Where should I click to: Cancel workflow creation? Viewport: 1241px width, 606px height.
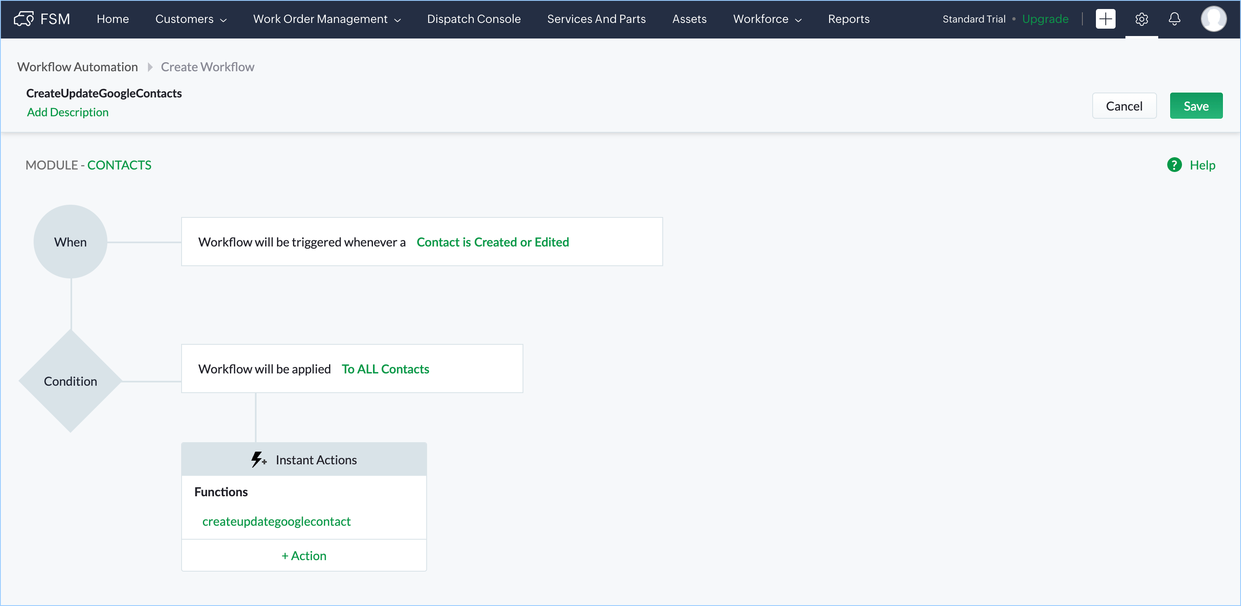[x=1123, y=106]
